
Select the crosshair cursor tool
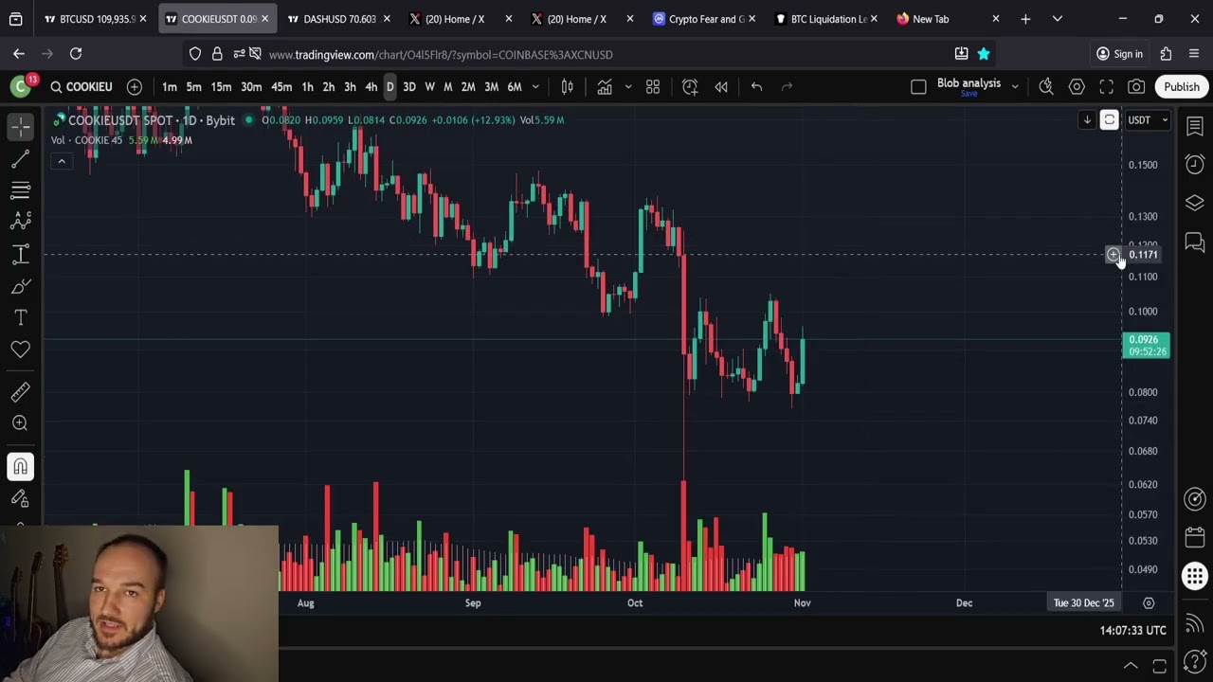21,126
